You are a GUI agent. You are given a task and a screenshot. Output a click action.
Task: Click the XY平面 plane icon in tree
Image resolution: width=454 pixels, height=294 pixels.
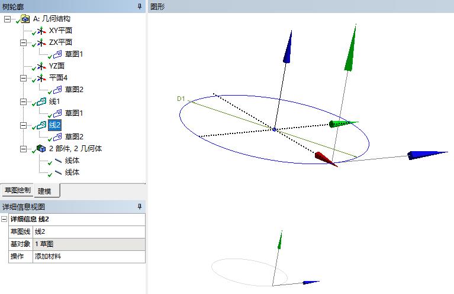(41, 31)
